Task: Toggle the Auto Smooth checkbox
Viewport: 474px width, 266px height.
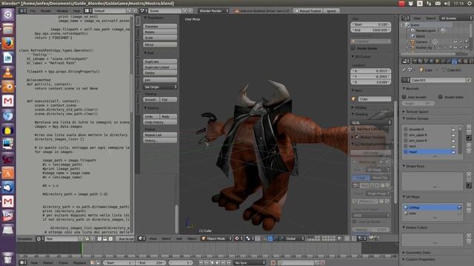Action: click(404, 97)
